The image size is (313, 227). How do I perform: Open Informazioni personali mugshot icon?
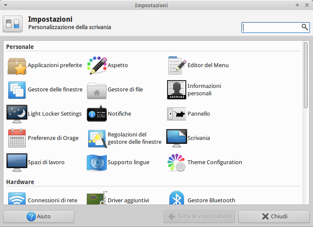pos(177,90)
